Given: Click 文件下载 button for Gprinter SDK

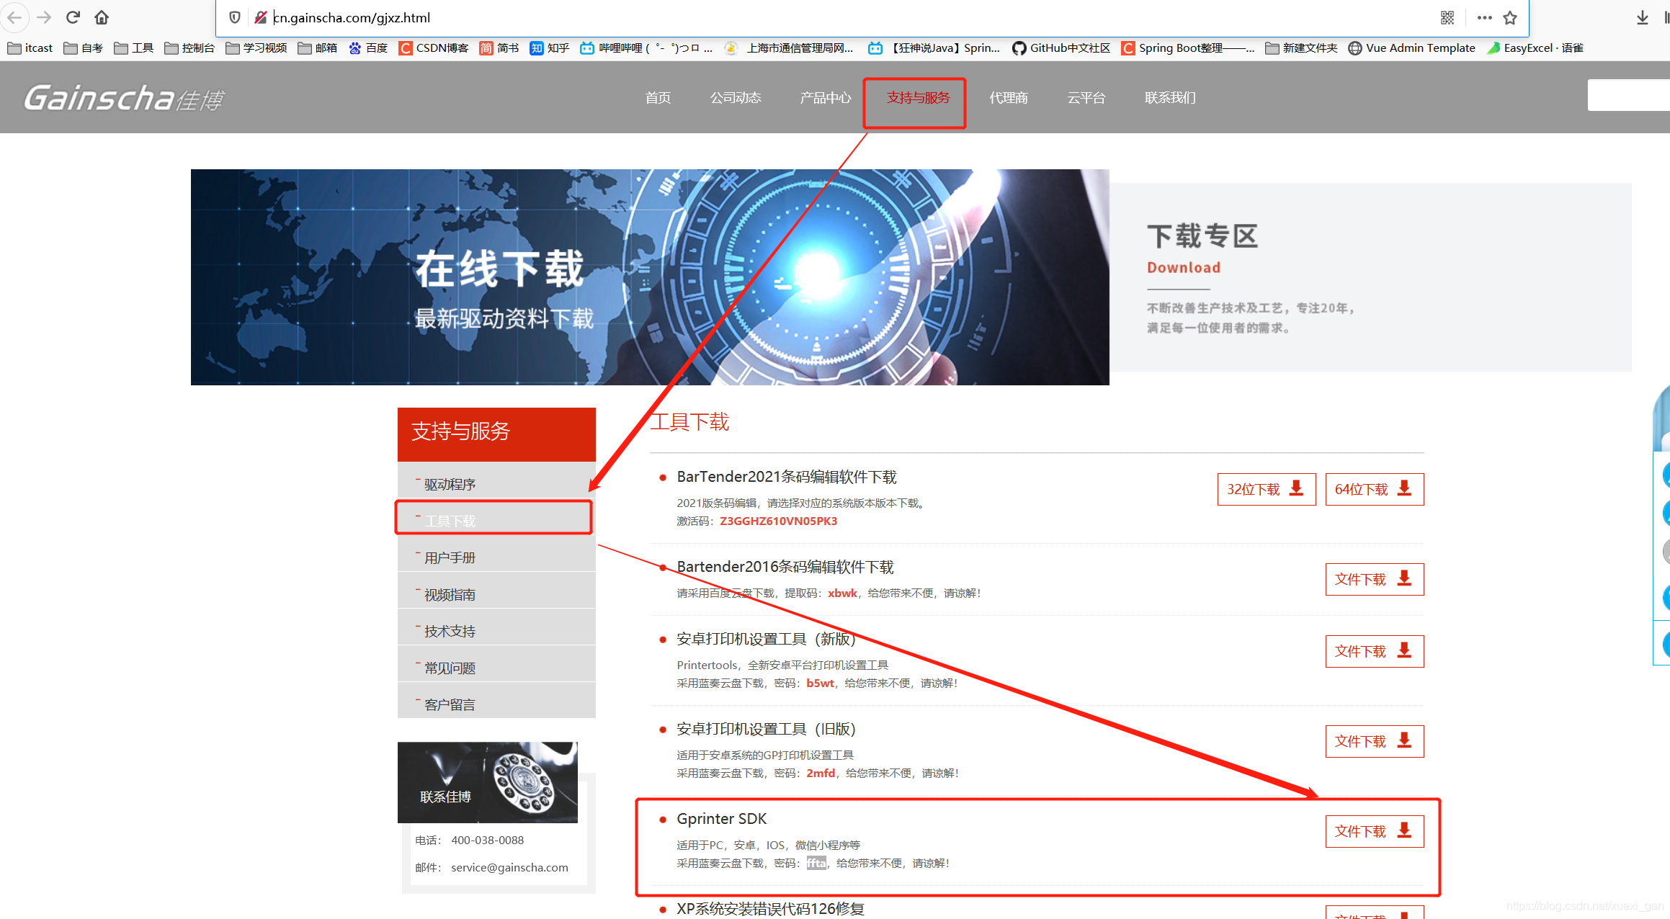Looking at the screenshot, I should 1374,831.
